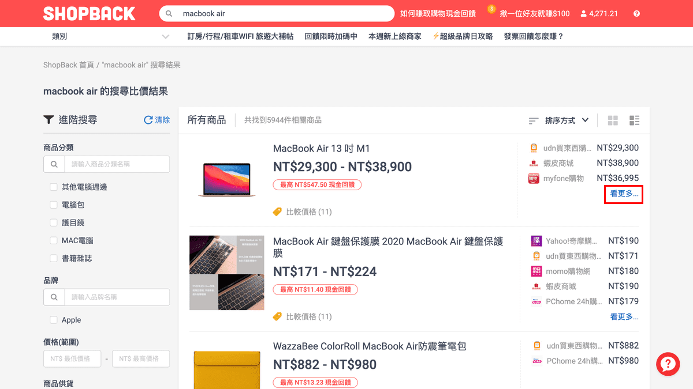Open the help question mark icon in header
This screenshot has height=389, width=693.
coord(636,13)
